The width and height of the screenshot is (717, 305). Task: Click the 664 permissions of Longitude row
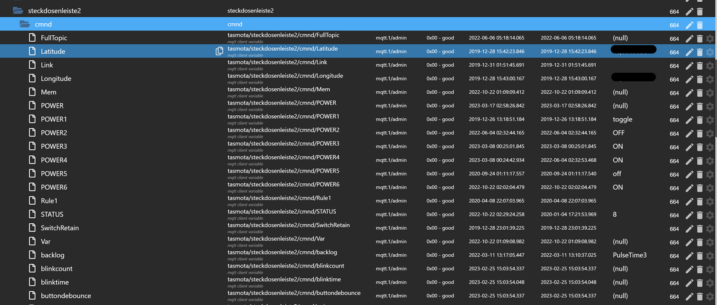[x=674, y=79]
